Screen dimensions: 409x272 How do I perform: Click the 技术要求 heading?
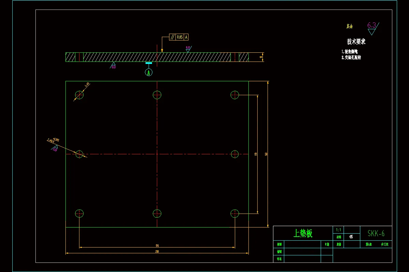[x=356, y=41]
